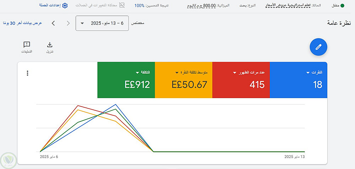Click the campaign settings link text
355x169 pixels.
[50, 6]
